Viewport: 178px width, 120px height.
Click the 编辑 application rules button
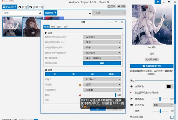pyautogui.click(x=102, y=63)
